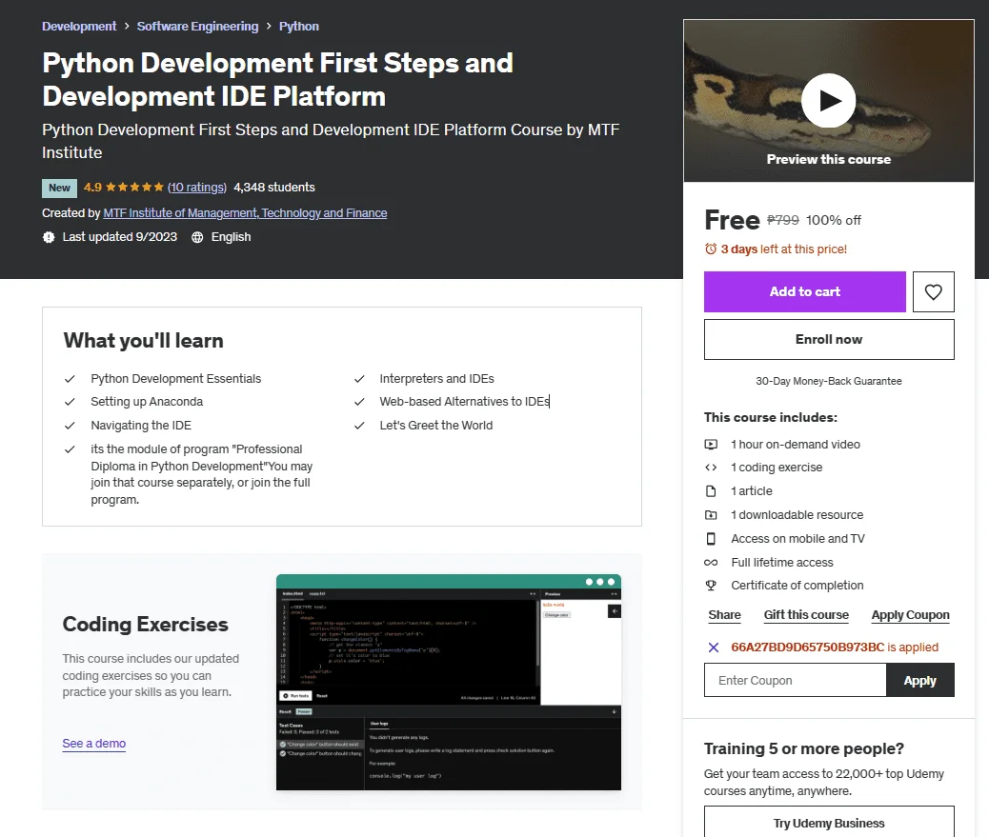Click Certificate of completion text

(x=797, y=586)
